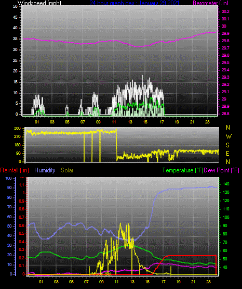The image size is (242, 289).
Task: Click the '0.9' red rainfall axis value
Action: tap(22, 201)
